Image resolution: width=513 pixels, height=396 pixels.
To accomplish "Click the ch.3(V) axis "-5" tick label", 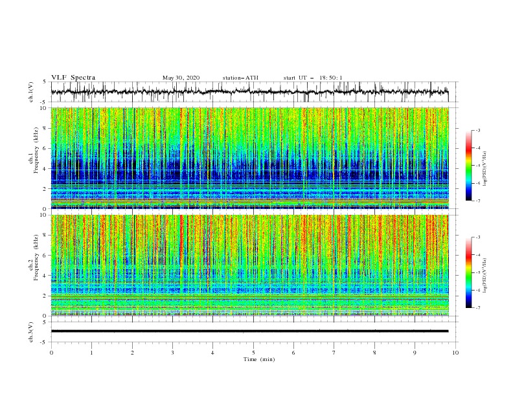I will tap(43, 342).
